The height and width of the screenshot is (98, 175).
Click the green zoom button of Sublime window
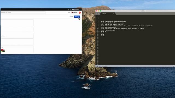[101, 11]
